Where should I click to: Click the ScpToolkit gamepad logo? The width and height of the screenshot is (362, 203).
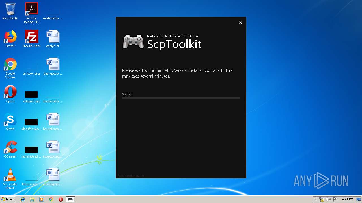[x=133, y=42]
